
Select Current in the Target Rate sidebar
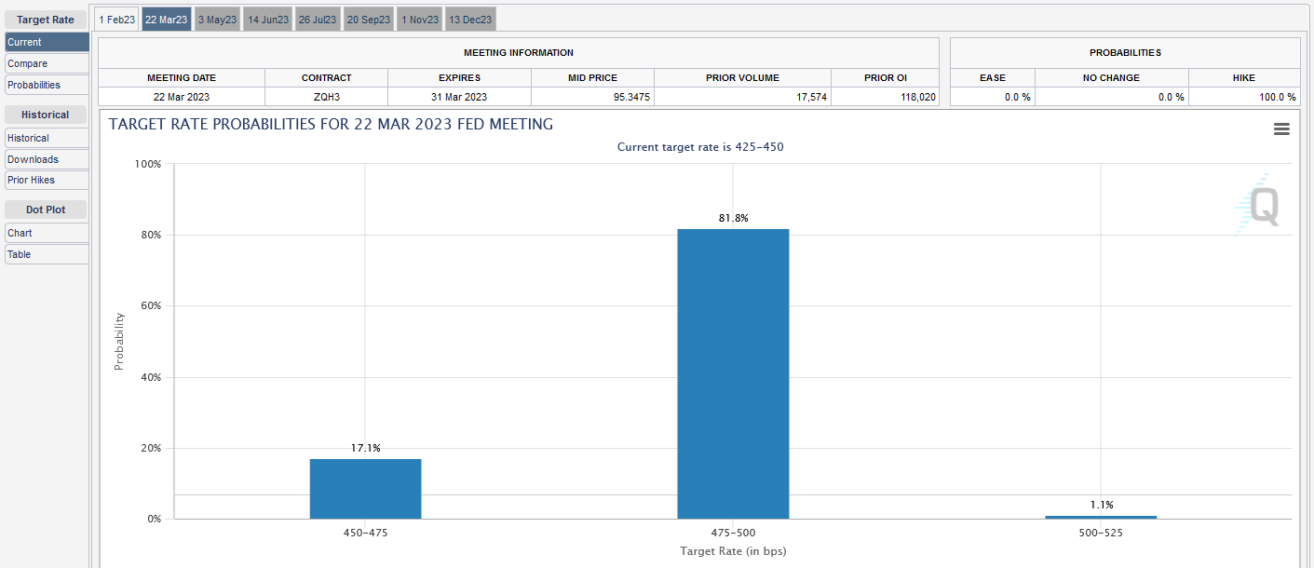coord(47,42)
